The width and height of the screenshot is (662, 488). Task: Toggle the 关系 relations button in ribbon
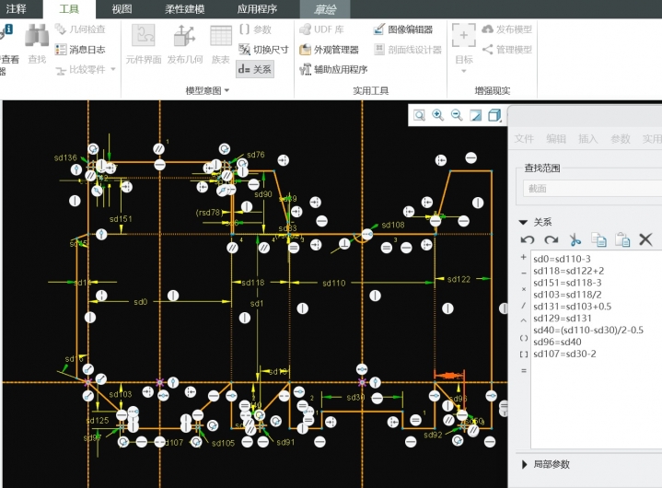tap(254, 68)
